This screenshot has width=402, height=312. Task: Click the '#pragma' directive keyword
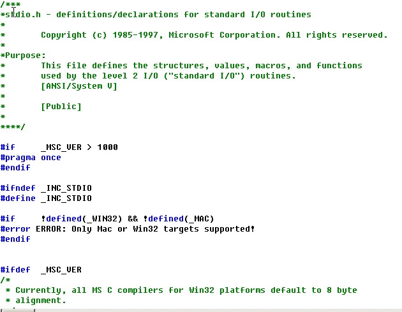click(x=18, y=158)
